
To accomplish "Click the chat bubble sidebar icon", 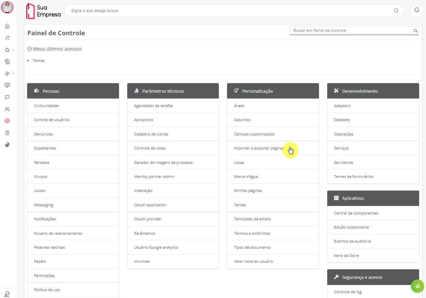I will click(x=7, y=97).
